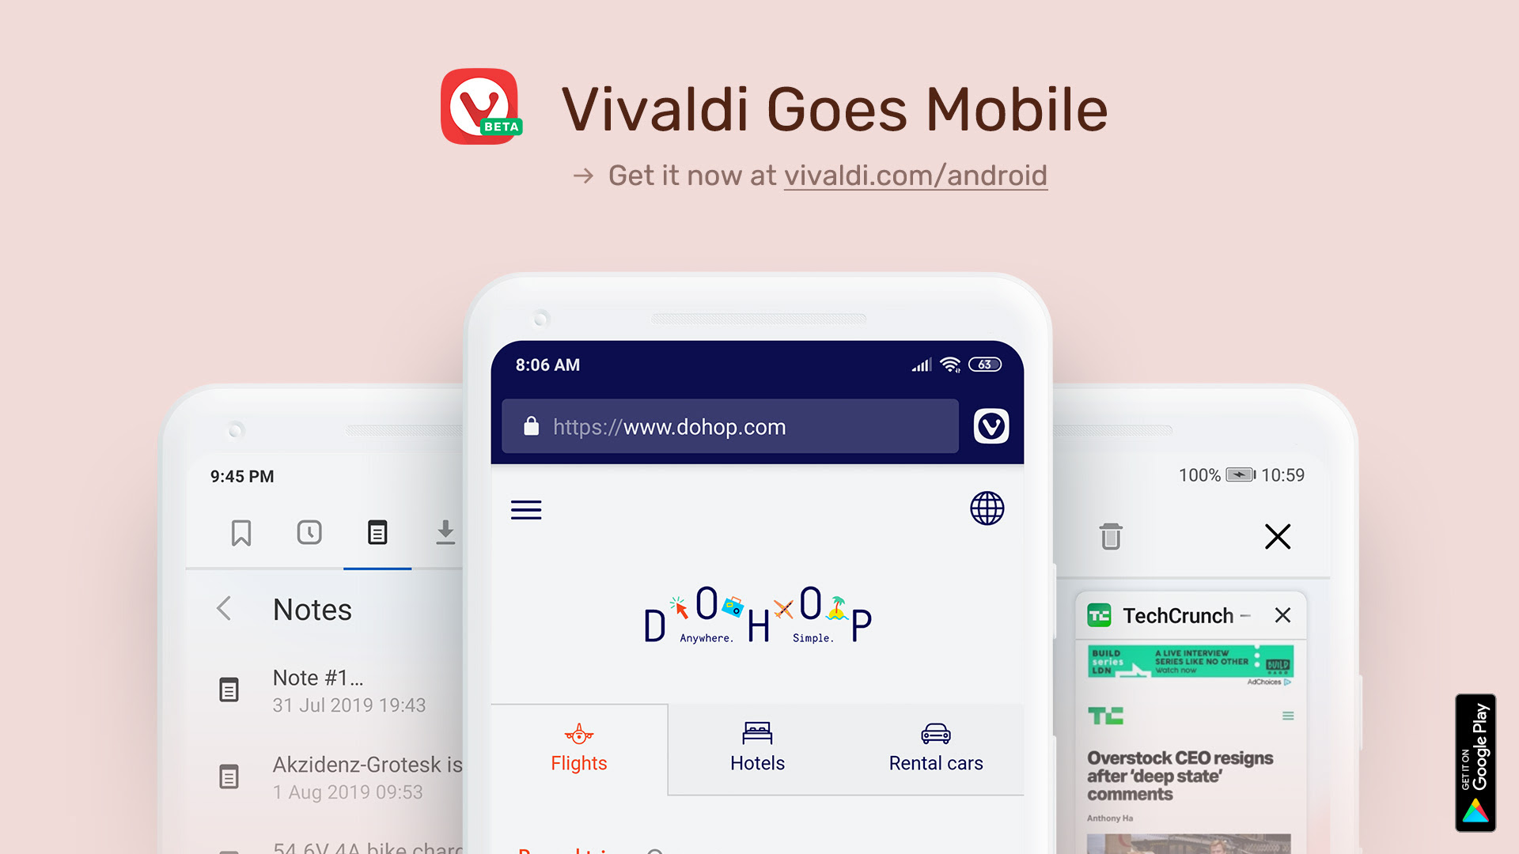Click the trash/delete icon in tab manager

(1111, 538)
